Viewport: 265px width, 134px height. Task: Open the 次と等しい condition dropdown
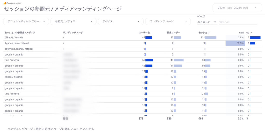pos(207,22)
